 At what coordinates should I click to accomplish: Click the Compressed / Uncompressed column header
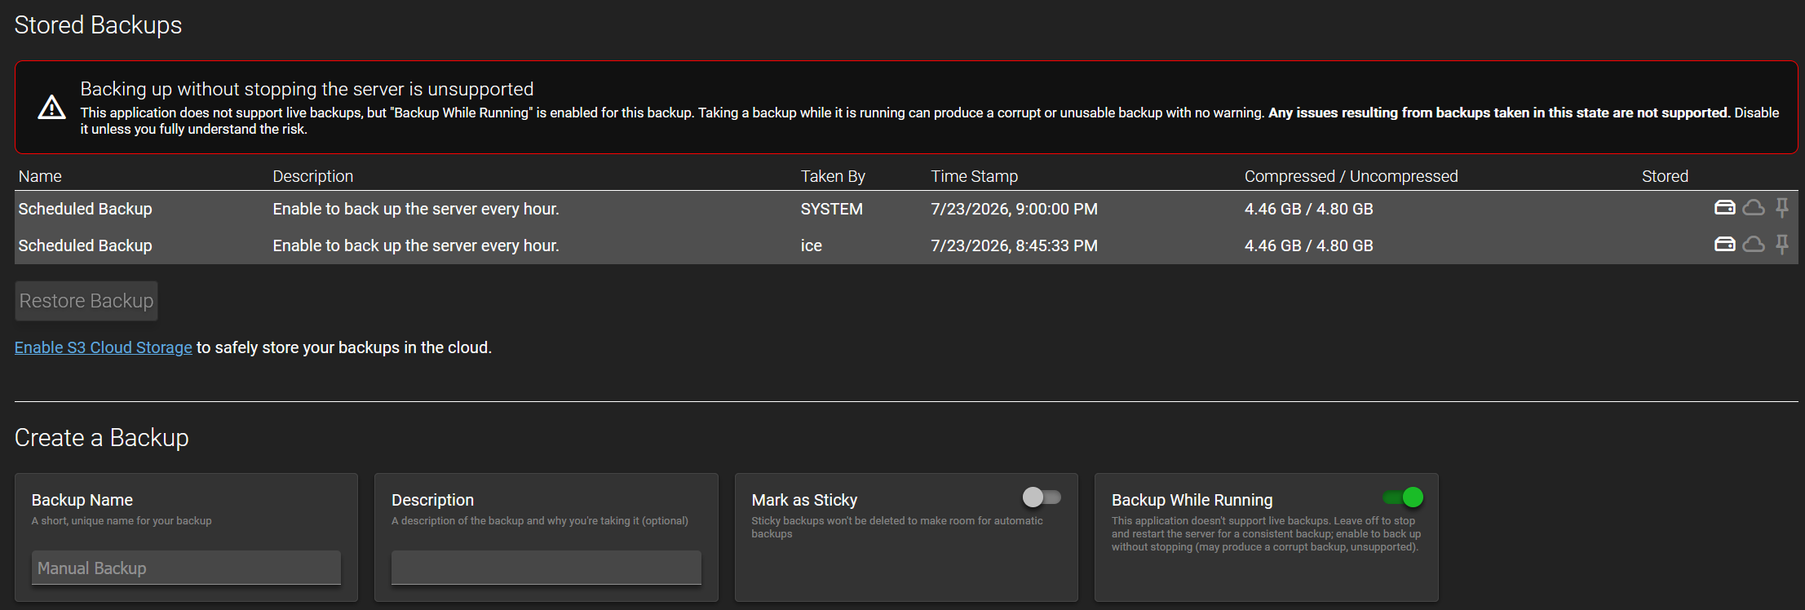tap(1352, 176)
